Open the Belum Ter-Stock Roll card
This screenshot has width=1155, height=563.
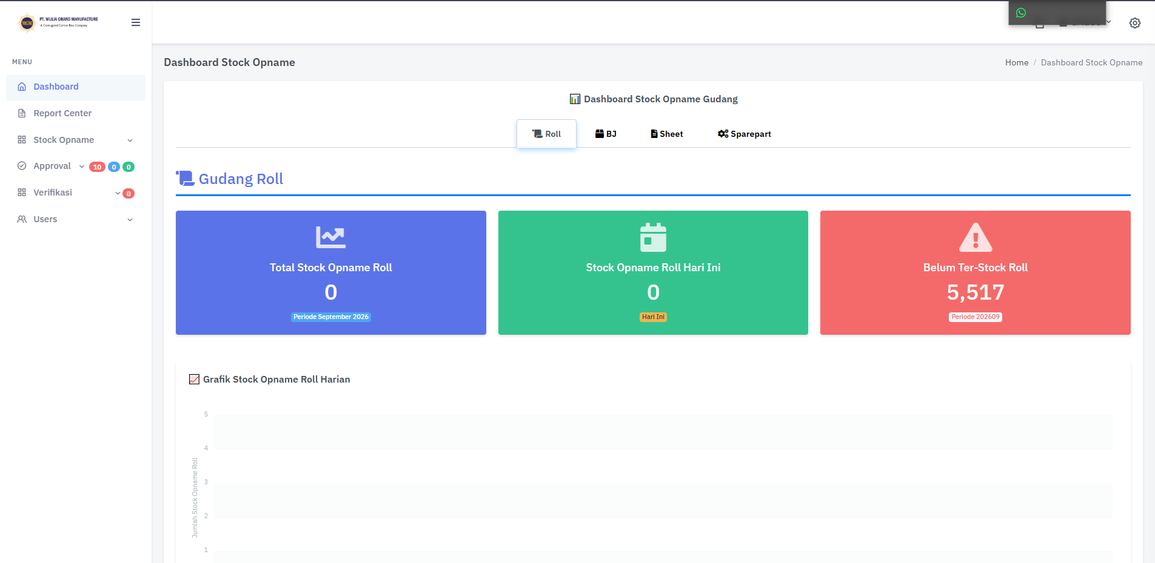(x=976, y=272)
